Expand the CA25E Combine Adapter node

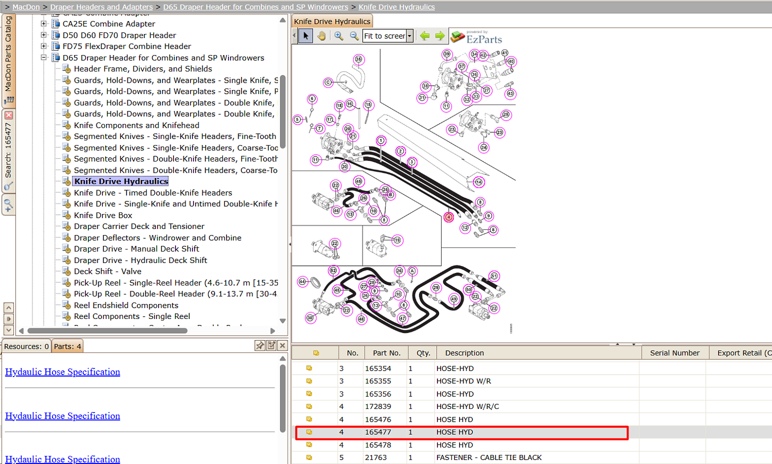[44, 24]
